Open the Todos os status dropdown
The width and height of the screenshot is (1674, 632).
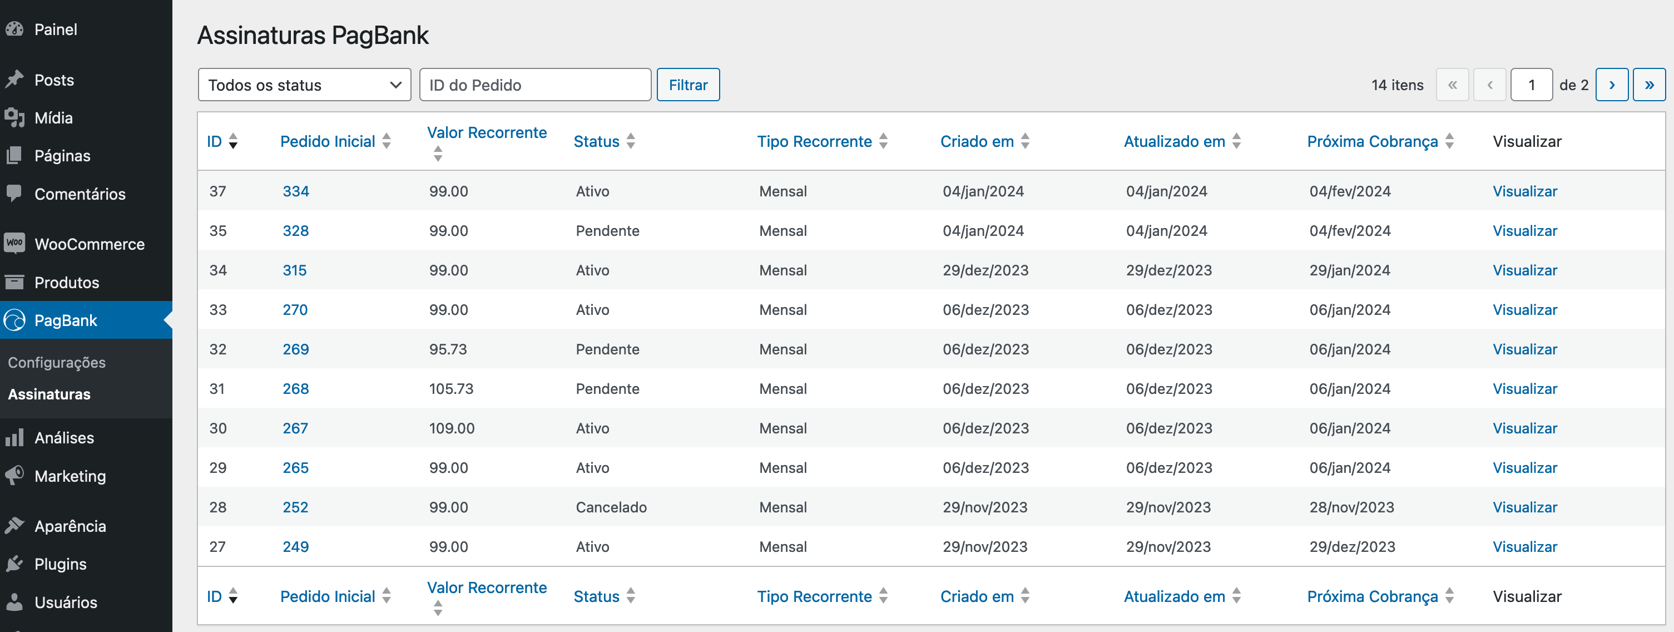pyautogui.click(x=304, y=85)
